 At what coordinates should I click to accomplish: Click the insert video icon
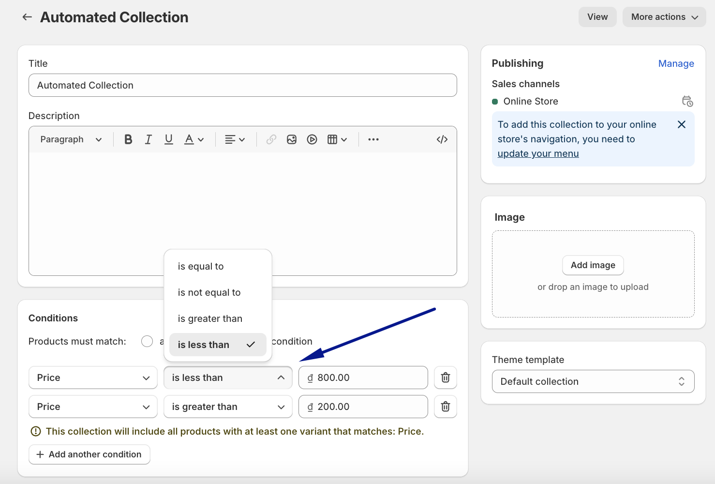coord(312,139)
